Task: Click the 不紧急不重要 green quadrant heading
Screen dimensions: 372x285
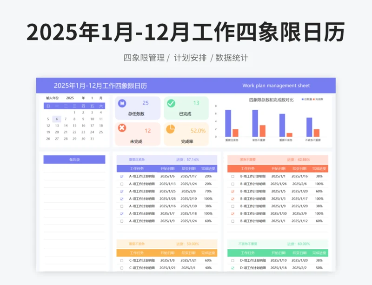Action: pyautogui.click(x=248, y=244)
